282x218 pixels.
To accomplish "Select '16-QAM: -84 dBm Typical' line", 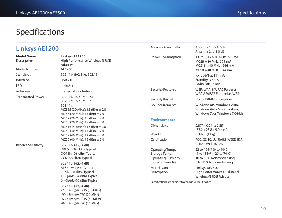I will click(80, 176).
